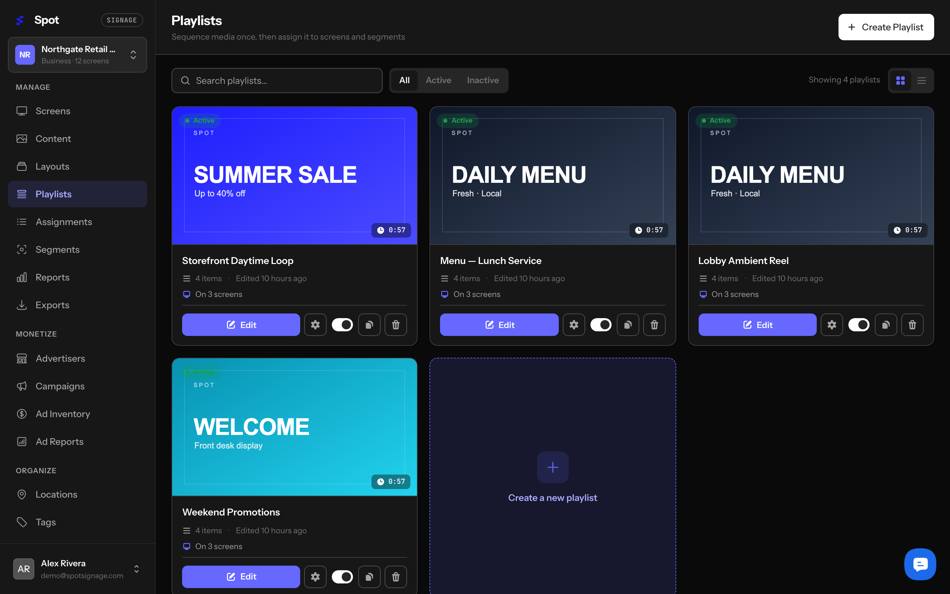Viewport: 950px width, 594px height.
Task: Edit the Weekend Promotions playlist
Action: click(x=241, y=576)
